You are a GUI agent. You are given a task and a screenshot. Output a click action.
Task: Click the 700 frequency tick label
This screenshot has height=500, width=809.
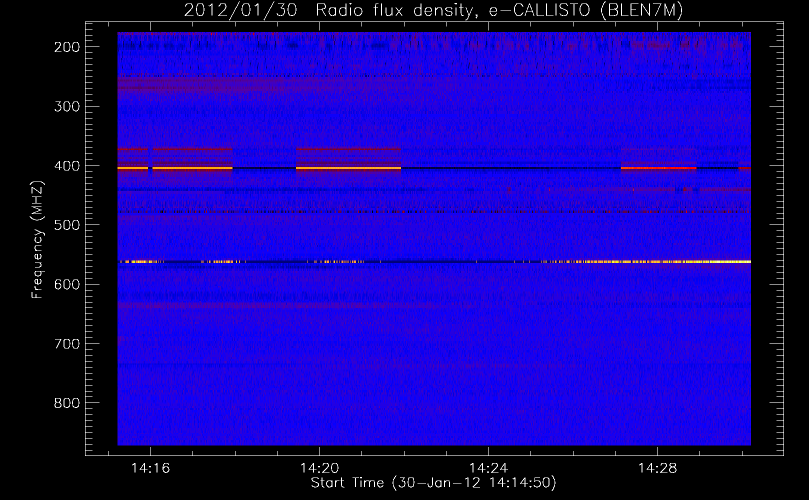(67, 344)
